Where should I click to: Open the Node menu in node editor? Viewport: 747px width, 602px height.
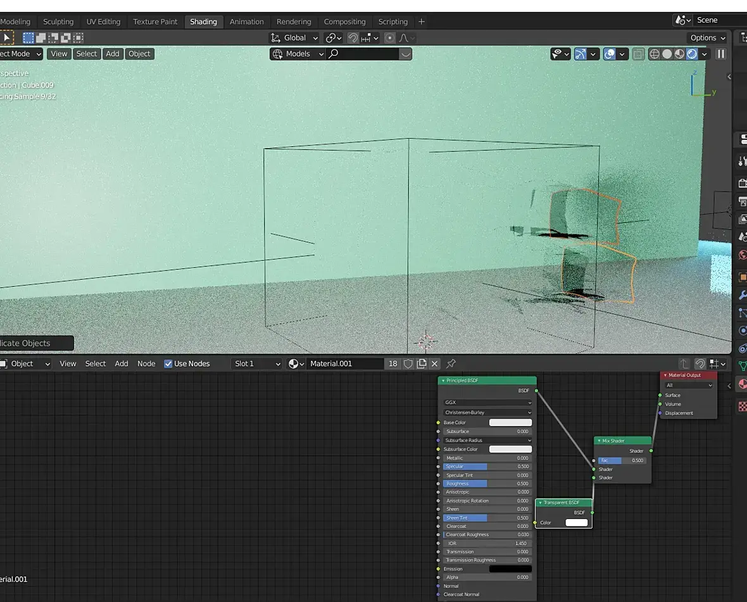(x=146, y=364)
